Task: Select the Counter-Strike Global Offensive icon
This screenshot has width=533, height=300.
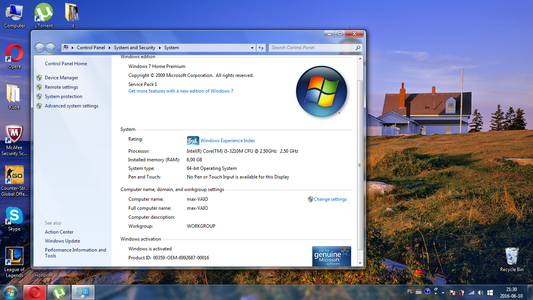Action: [x=14, y=176]
